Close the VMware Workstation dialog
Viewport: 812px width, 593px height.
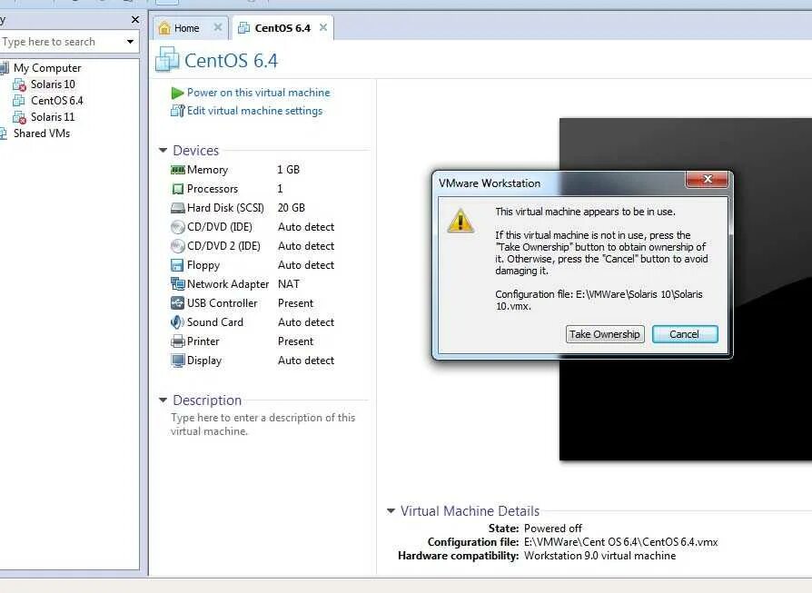tap(708, 179)
